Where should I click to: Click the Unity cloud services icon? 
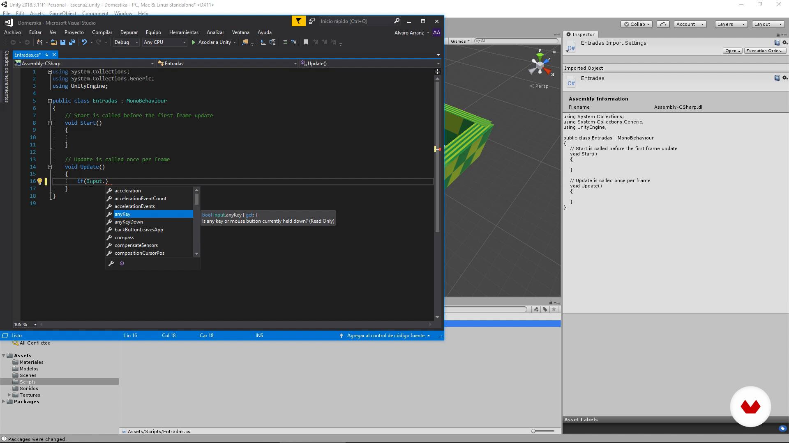coord(663,24)
